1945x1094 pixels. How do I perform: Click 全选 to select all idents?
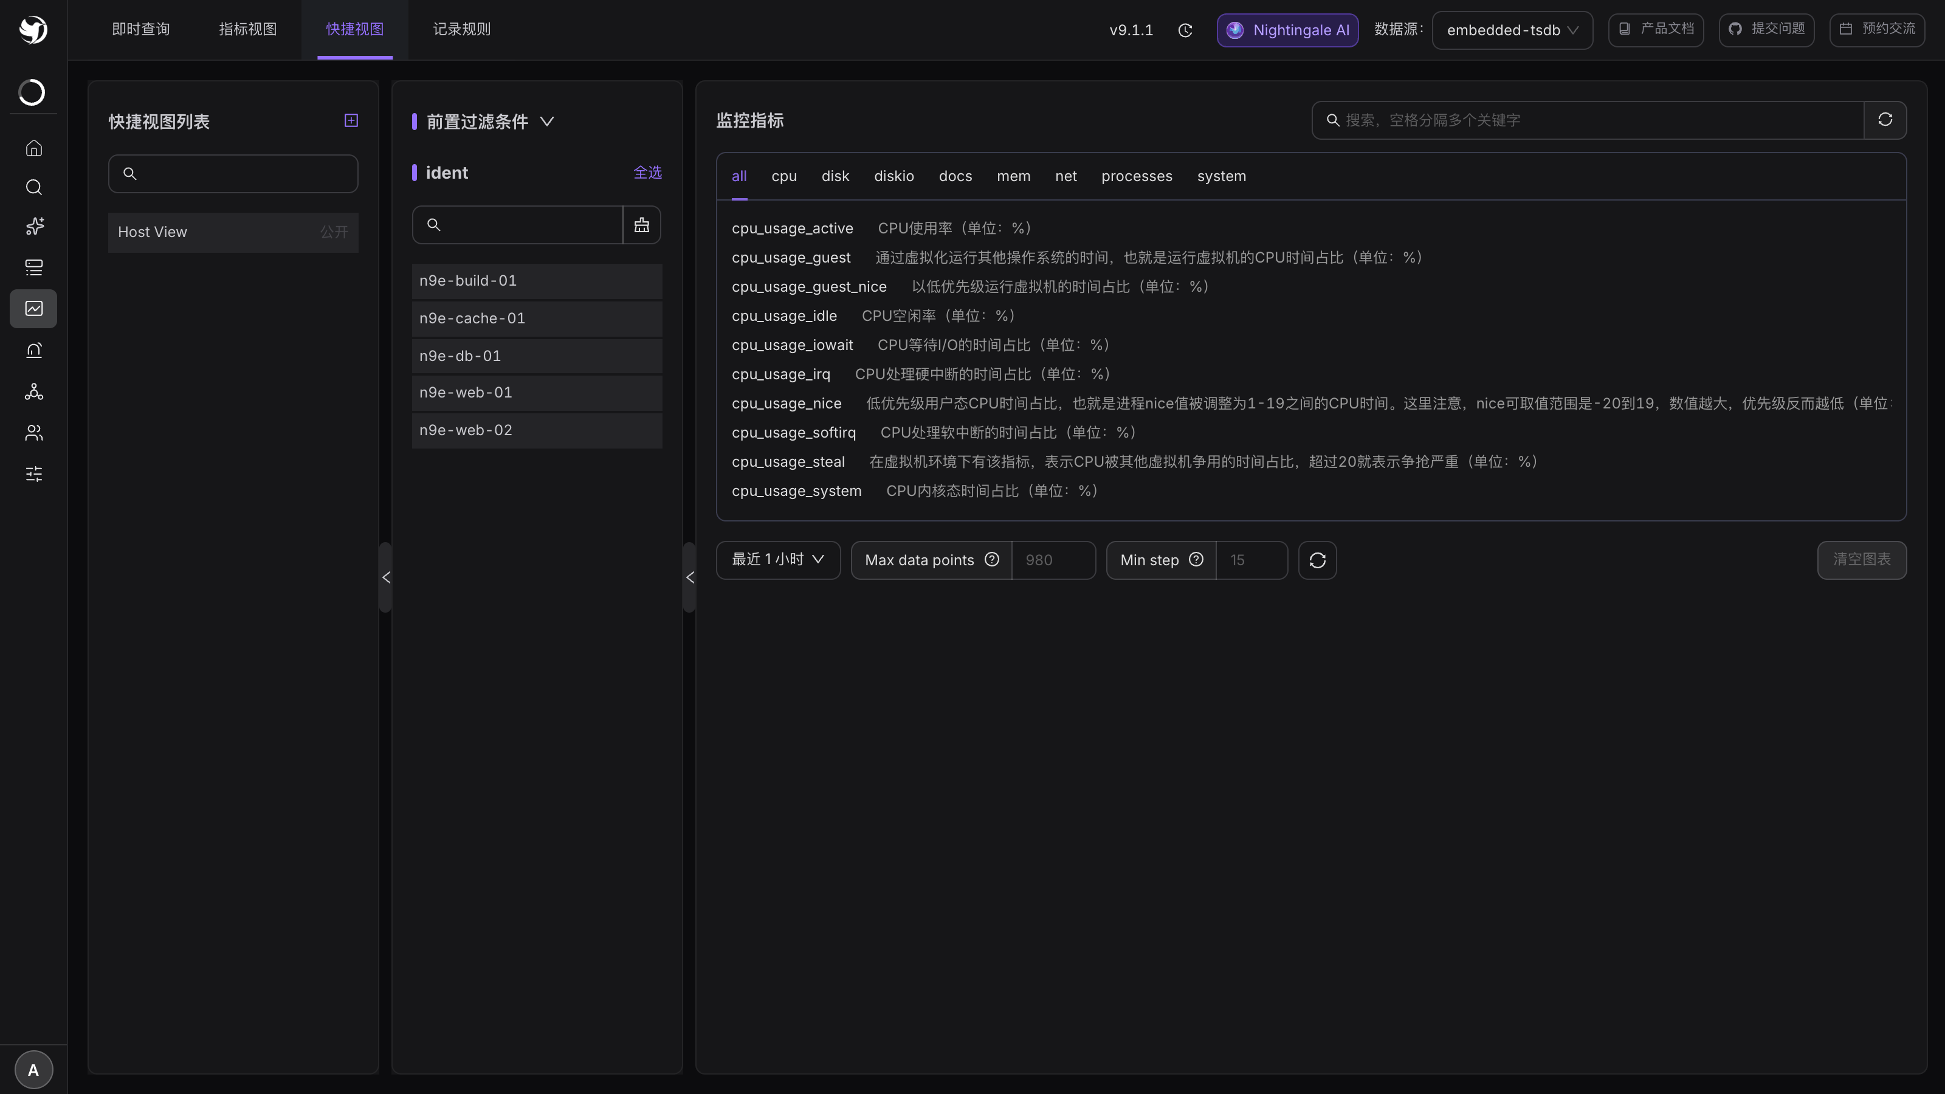[647, 173]
